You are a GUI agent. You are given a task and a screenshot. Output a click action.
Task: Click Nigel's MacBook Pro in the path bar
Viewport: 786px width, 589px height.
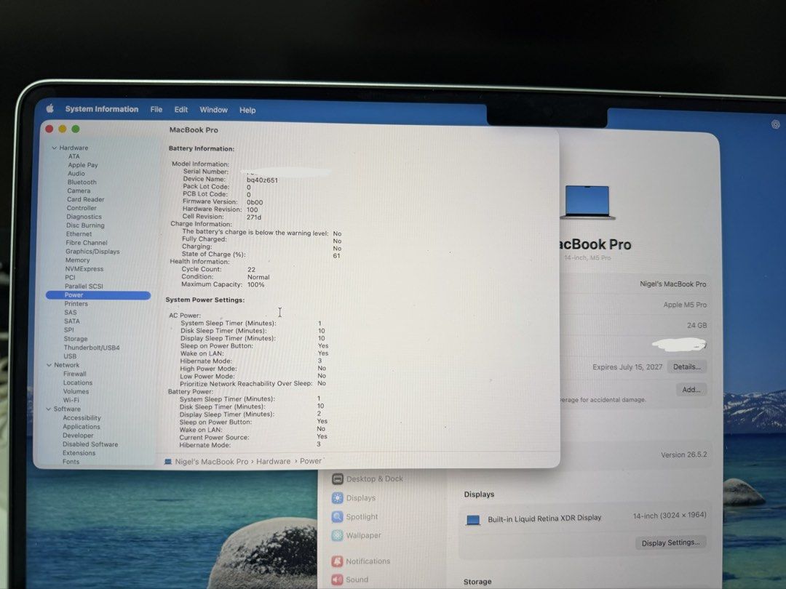coord(212,462)
